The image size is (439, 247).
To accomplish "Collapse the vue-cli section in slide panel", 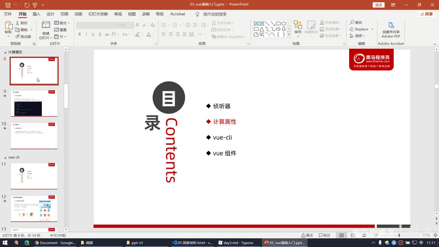I will (5, 157).
